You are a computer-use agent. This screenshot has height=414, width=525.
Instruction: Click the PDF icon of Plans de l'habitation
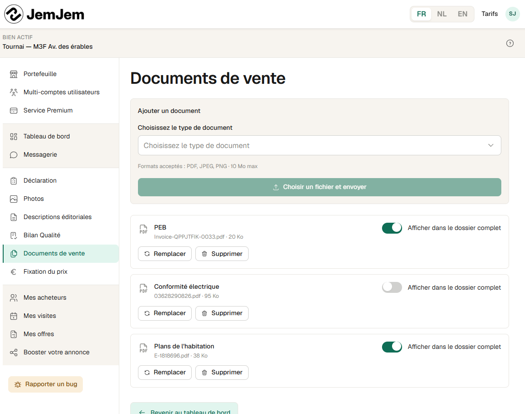tap(143, 348)
